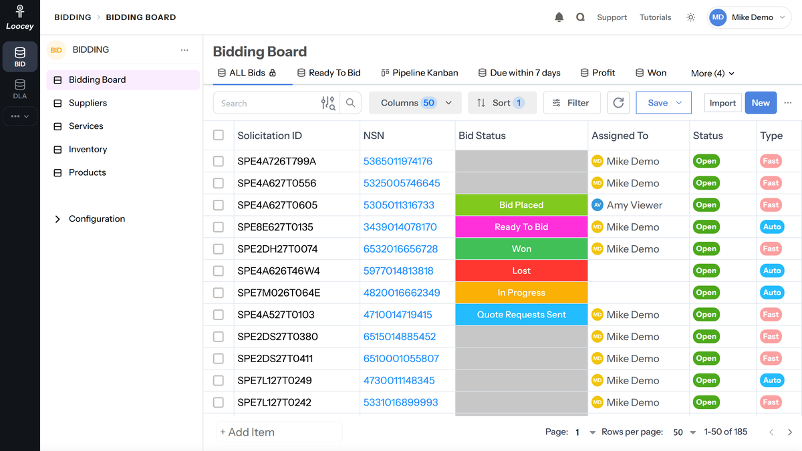Image resolution: width=802 pixels, height=451 pixels.
Task: Click the Services page icon in sidebar
Action: (x=57, y=126)
